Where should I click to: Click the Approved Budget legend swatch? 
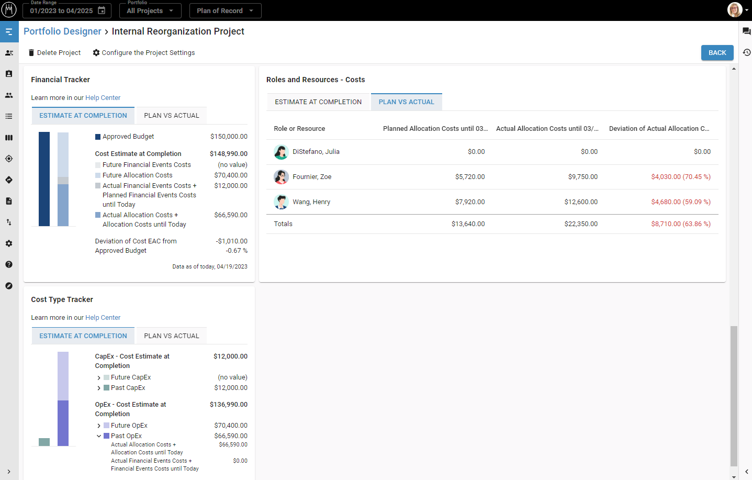pos(98,137)
